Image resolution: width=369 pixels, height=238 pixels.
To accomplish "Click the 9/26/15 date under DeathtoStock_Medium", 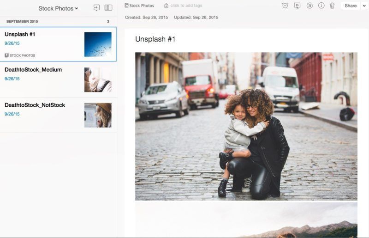I will tap(12, 79).
